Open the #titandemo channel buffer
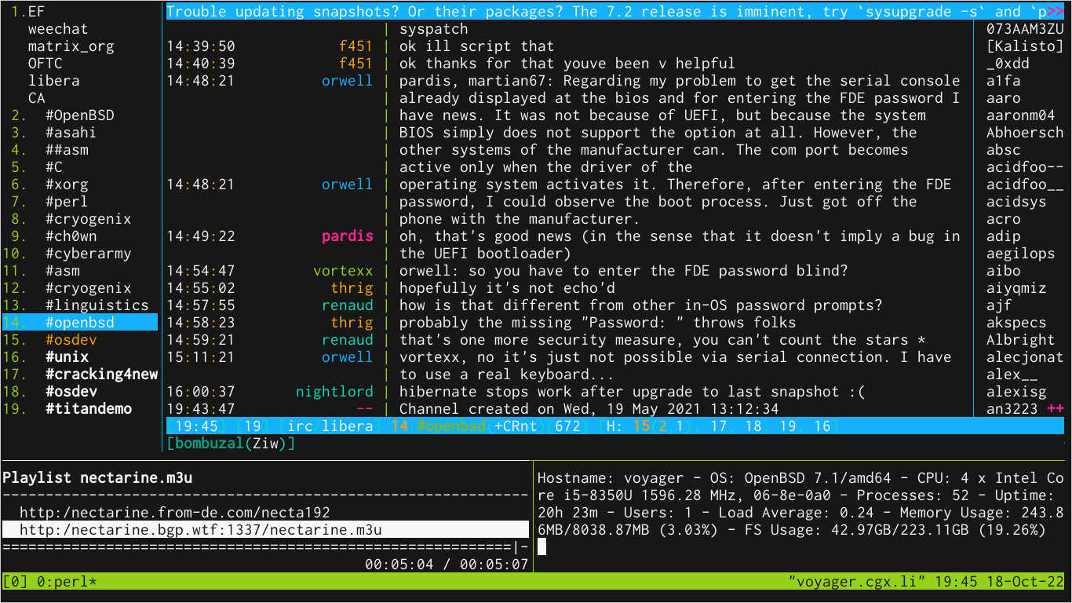This screenshot has width=1072, height=603. pos(89,409)
